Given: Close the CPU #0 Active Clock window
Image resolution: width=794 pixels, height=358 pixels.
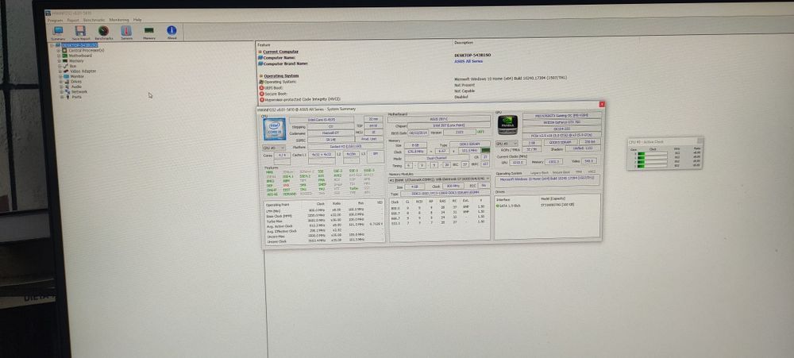Looking at the screenshot, I should (x=700, y=141).
